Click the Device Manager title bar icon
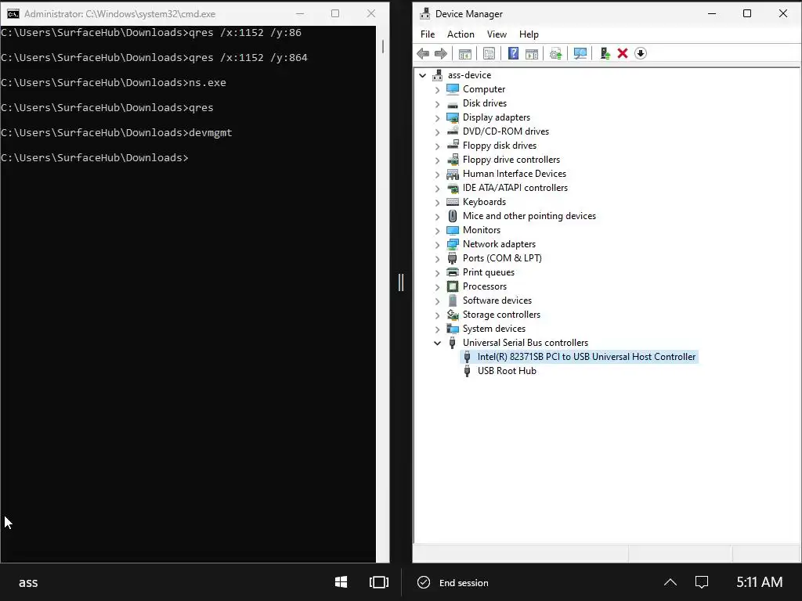The width and height of the screenshot is (802, 601). (425, 14)
